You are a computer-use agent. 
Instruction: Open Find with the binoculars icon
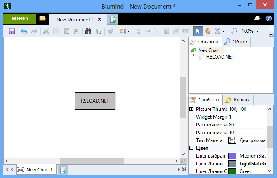coord(88,31)
